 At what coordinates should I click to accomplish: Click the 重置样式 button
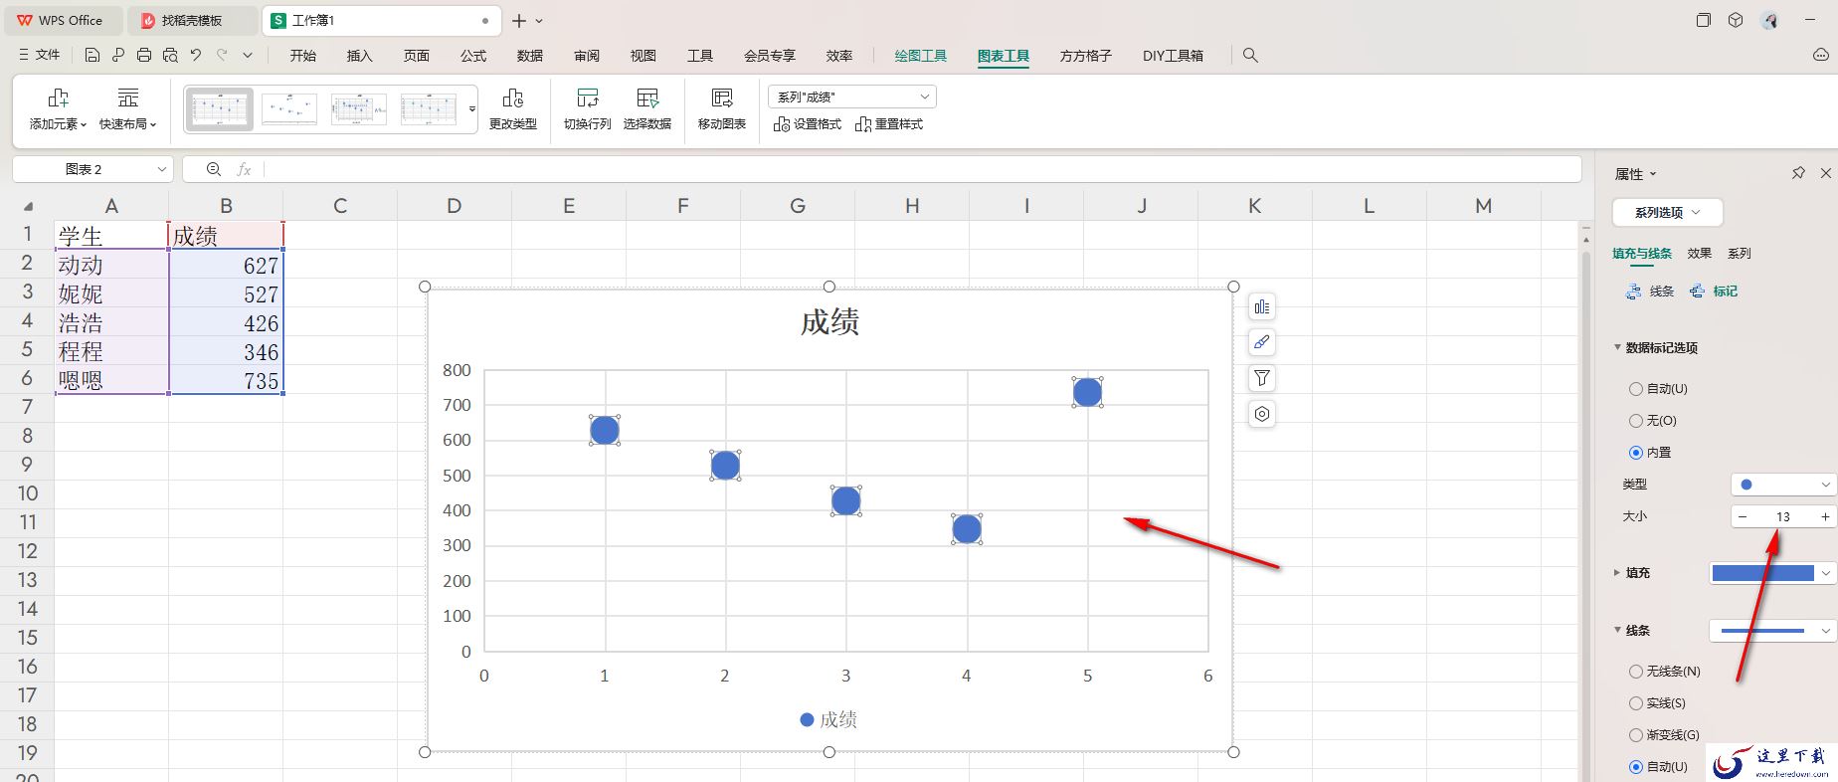coord(889,124)
